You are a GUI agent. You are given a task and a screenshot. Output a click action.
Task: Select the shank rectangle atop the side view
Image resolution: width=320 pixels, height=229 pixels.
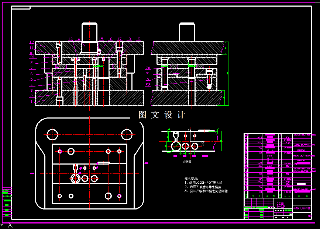(187, 32)
